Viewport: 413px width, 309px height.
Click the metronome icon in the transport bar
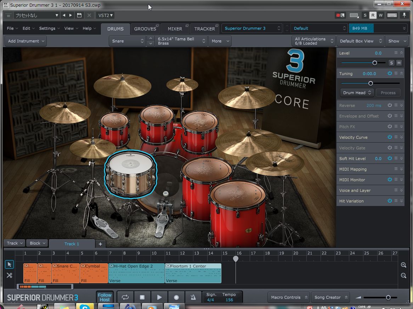(193, 297)
